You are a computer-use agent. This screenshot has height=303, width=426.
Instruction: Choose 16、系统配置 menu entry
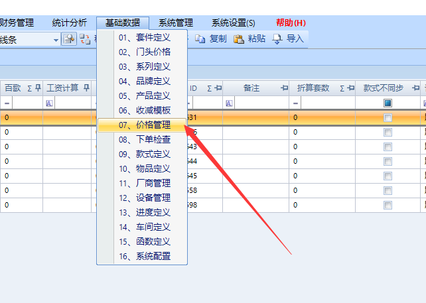coord(144,256)
